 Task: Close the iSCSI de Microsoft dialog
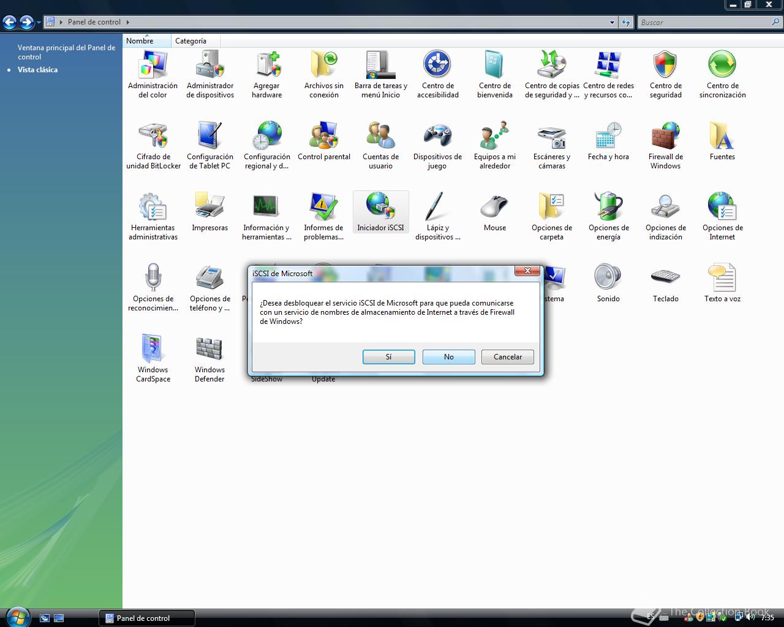(x=527, y=271)
